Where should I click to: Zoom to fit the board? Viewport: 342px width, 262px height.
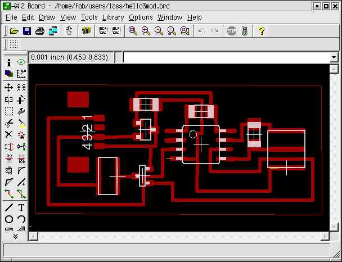pyautogui.click(x=133, y=31)
